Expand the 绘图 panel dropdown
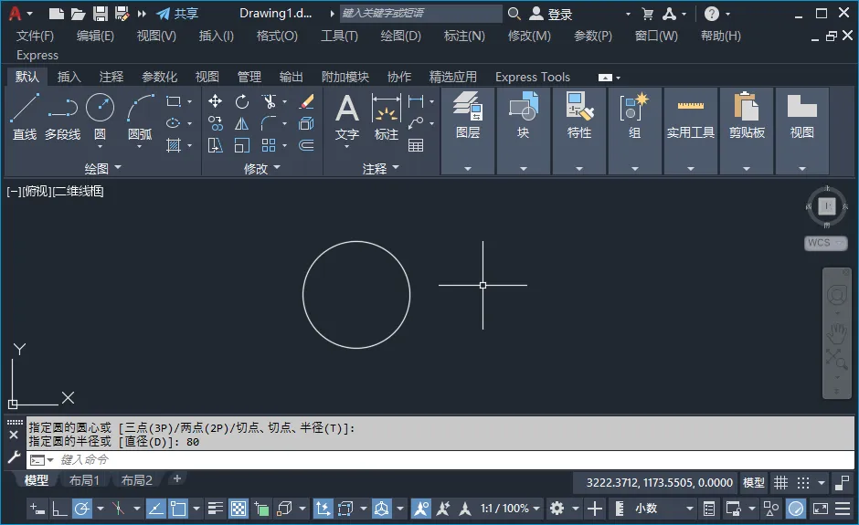Image resolution: width=859 pixels, height=525 pixels. 102,168
